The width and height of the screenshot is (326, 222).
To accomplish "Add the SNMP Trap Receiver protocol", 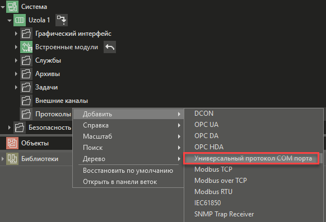I will pyautogui.click(x=253, y=214).
